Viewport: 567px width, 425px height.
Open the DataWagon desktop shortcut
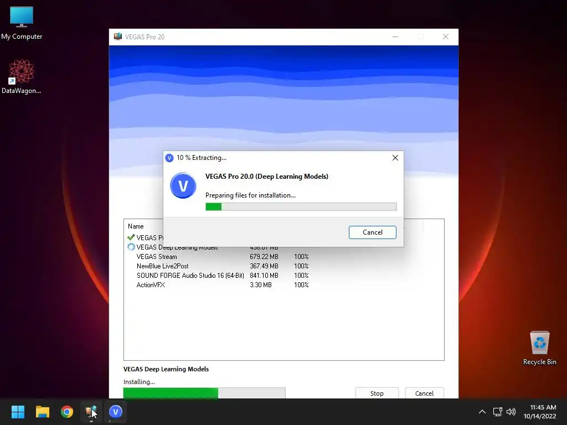pyautogui.click(x=22, y=76)
